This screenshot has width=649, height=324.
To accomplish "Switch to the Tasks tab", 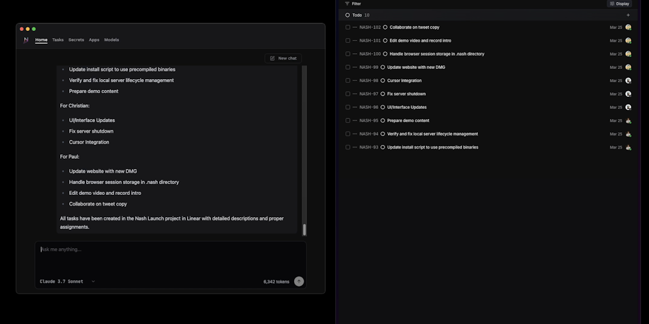I will 58,40.
